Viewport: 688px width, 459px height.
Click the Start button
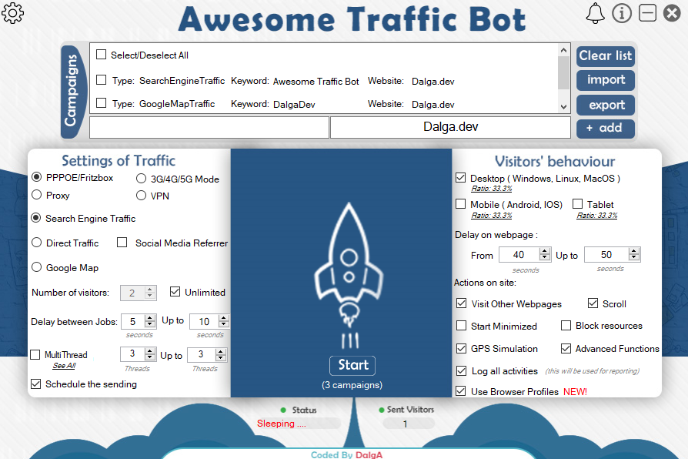click(352, 365)
